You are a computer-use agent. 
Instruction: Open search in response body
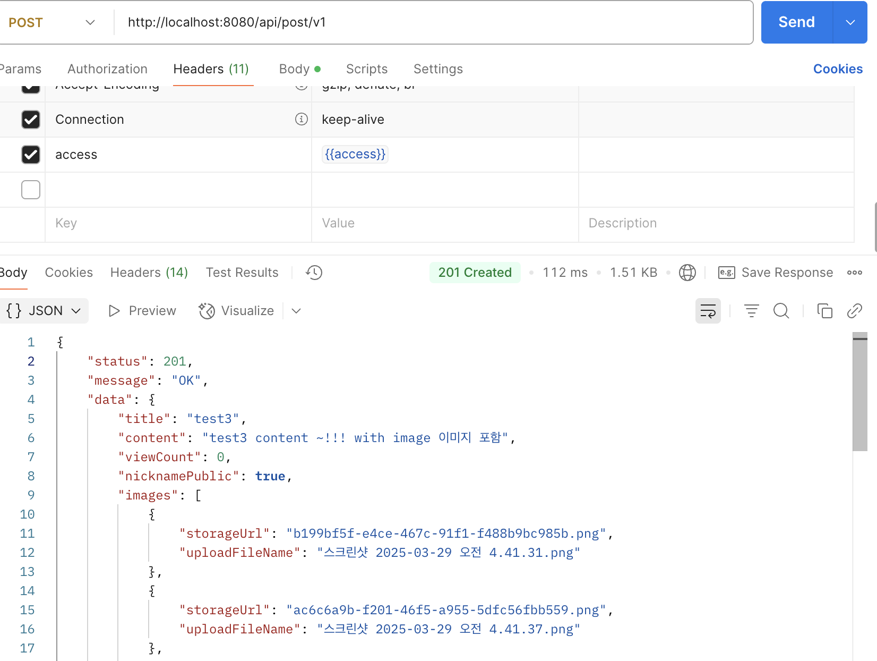pyautogui.click(x=781, y=311)
